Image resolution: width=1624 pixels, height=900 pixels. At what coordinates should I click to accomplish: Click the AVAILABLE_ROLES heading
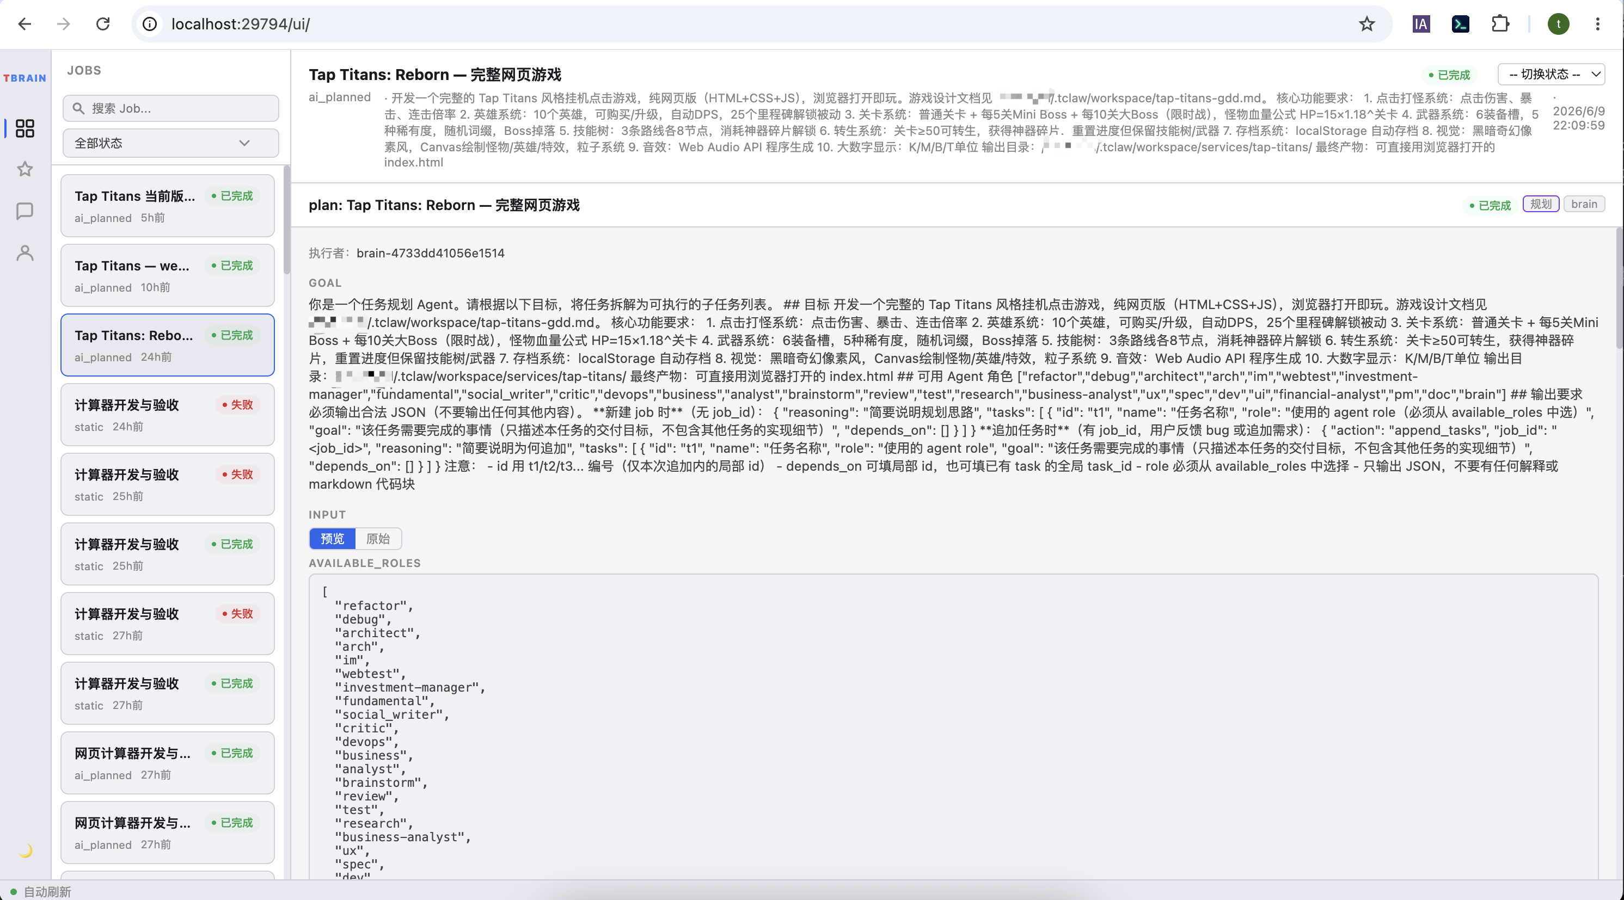pos(364,563)
